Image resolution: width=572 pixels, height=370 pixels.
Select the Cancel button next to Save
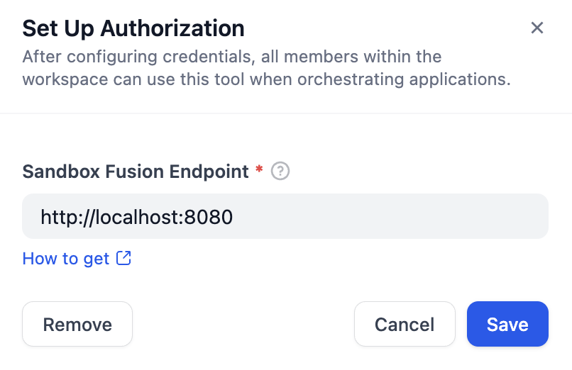[405, 324]
